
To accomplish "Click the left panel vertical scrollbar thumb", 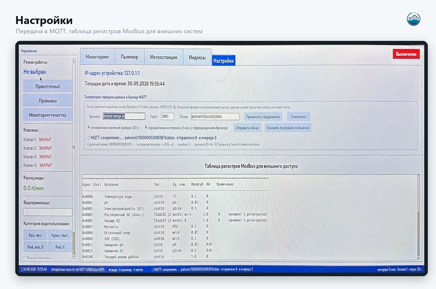I will coord(74,147).
